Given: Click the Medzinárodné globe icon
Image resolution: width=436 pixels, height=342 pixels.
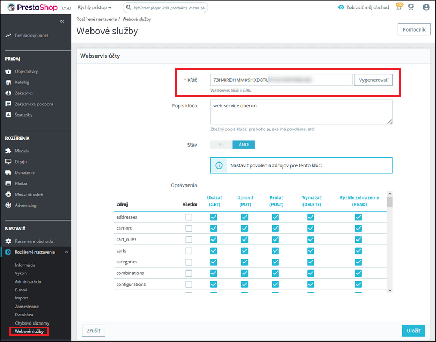Looking at the screenshot, I should (x=8, y=194).
